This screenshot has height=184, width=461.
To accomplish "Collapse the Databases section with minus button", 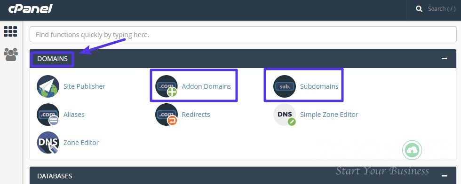I will pyautogui.click(x=444, y=176).
